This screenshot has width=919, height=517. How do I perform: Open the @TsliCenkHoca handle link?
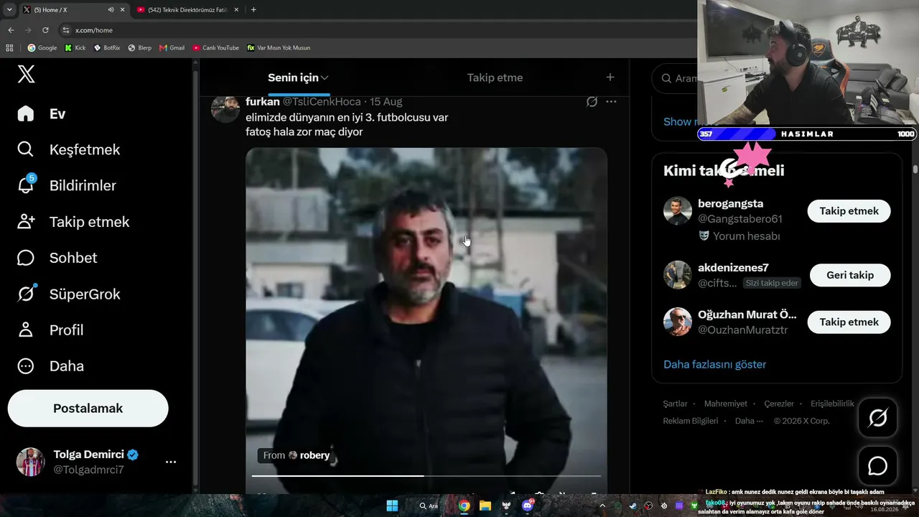[x=322, y=102]
